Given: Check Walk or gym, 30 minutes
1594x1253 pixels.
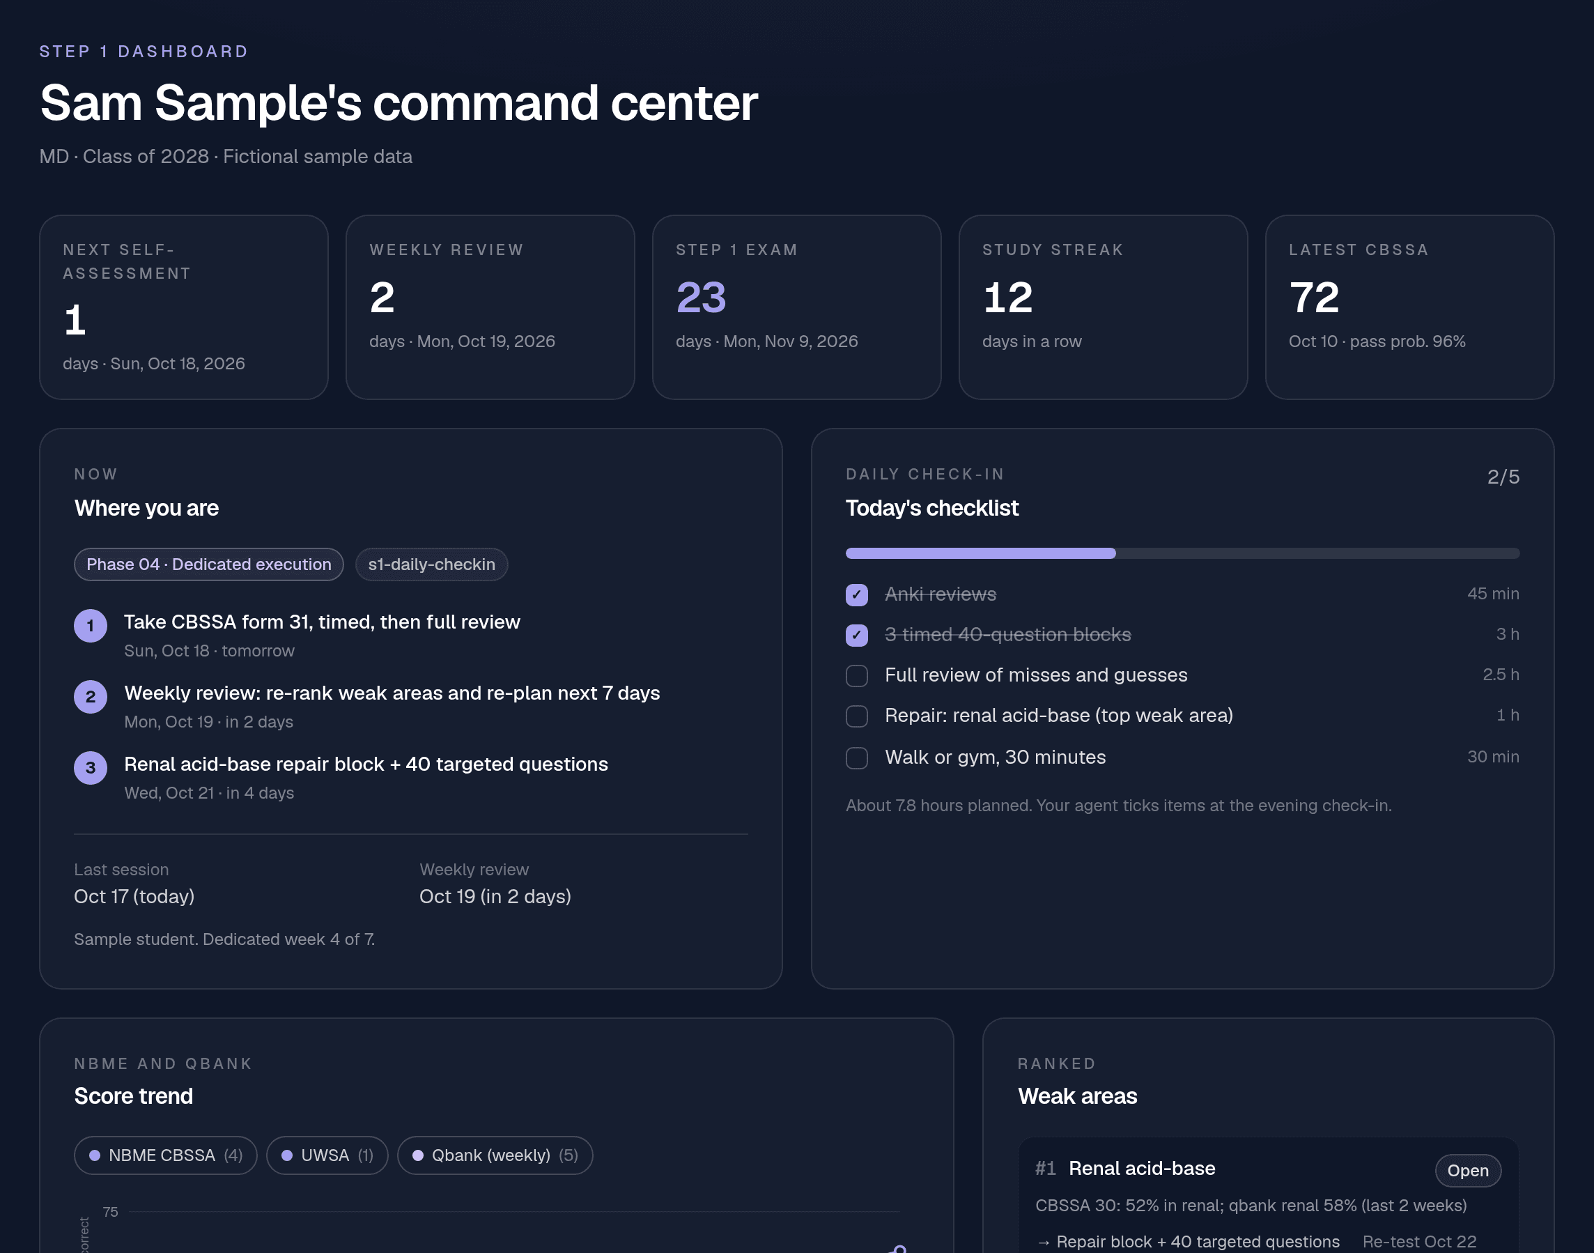Looking at the screenshot, I should click(856, 757).
